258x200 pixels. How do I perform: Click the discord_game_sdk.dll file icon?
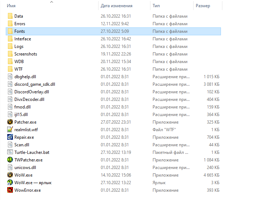(10, 84)
